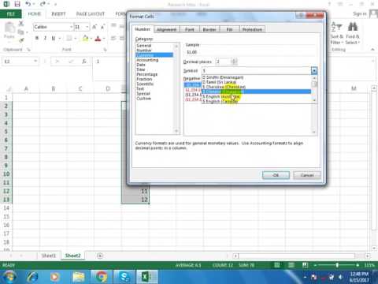This screenshot has height=284, width=378.
Task: Click Sign in on the ribbon
Action: click(x=360, y=13)
